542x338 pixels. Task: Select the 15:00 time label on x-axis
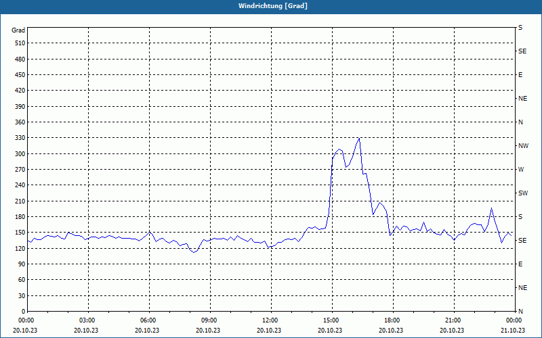(332, 320)
